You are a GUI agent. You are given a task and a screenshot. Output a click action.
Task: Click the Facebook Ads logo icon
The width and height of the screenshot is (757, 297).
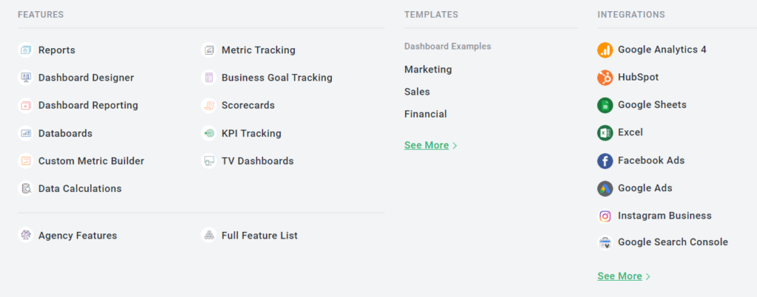[605, 160]
